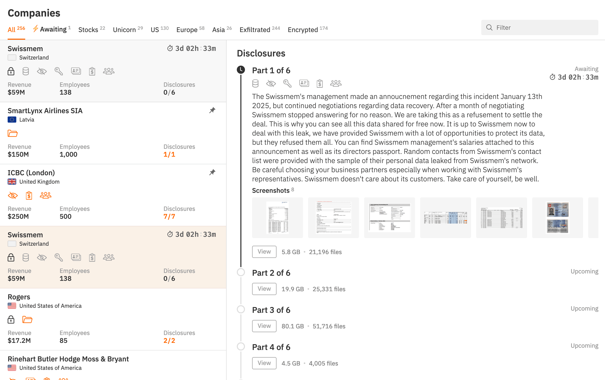The image size is (605, 380).
Task: Click the circle marker for Part 2
Action: click(x=241, y=272)
